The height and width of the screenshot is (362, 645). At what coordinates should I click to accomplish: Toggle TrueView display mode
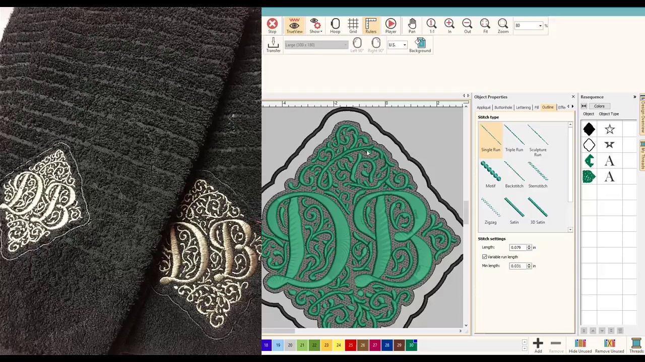coord(294,26)
